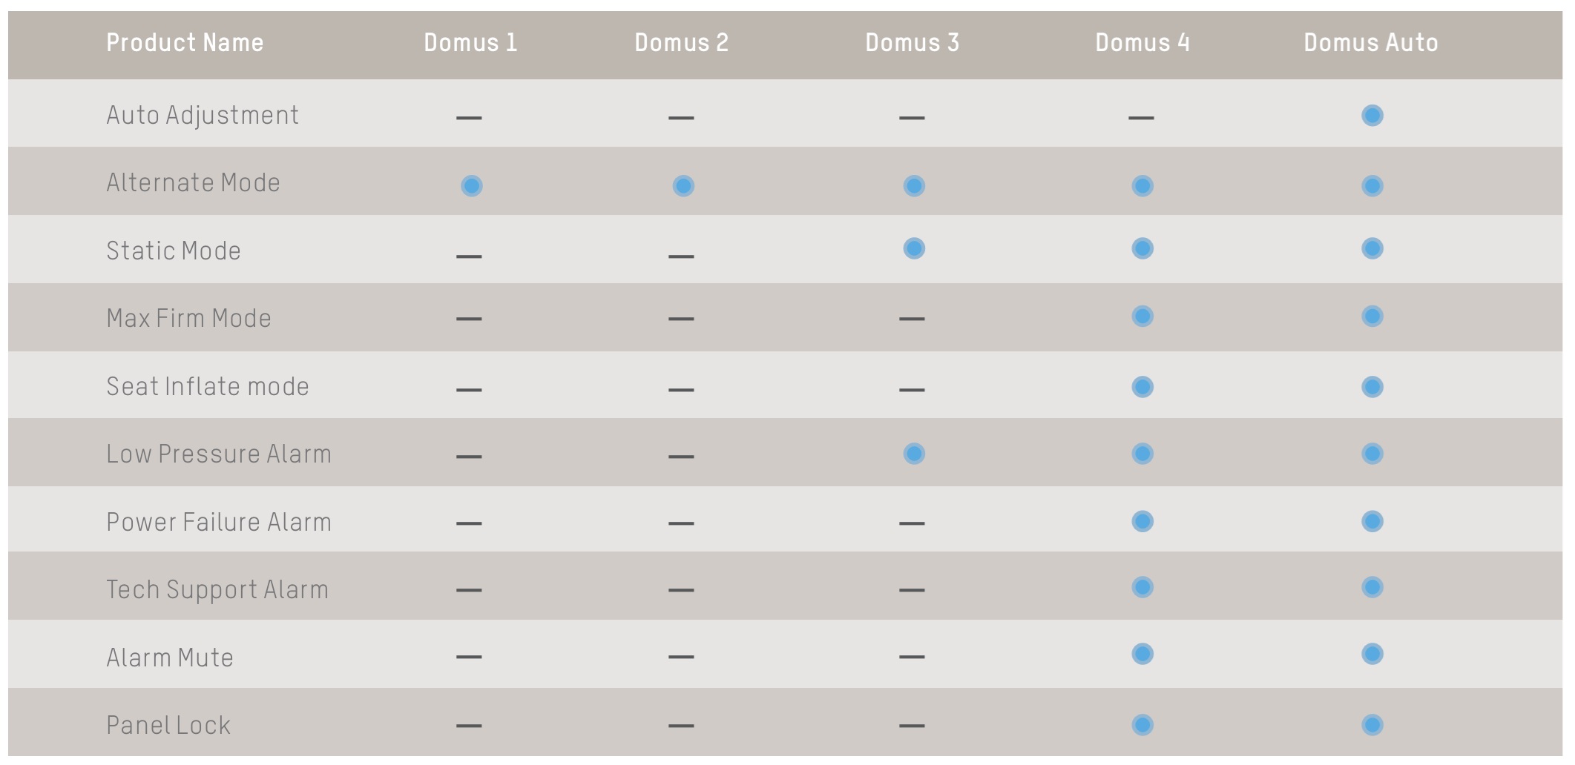Click the Low Pressure Alarm row label
The width and height of the screenshot is (1575, 765).
(219, 454)
